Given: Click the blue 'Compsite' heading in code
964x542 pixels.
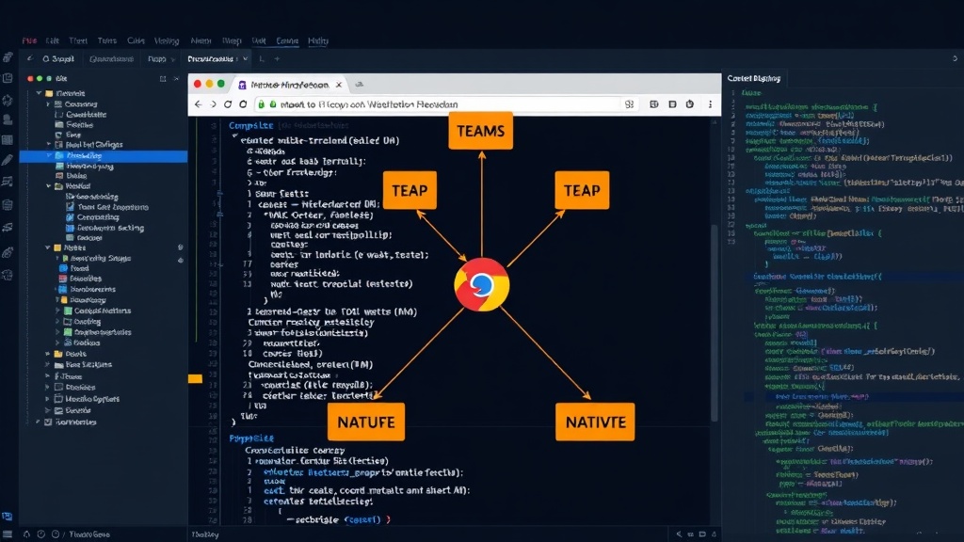Looking at the screenshot, I should tap(250, 125).
